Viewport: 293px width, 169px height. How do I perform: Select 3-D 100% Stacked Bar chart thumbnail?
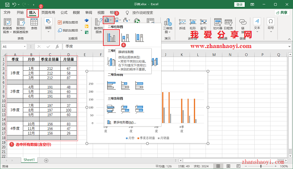pyautogui.click(x=140, y=109)
